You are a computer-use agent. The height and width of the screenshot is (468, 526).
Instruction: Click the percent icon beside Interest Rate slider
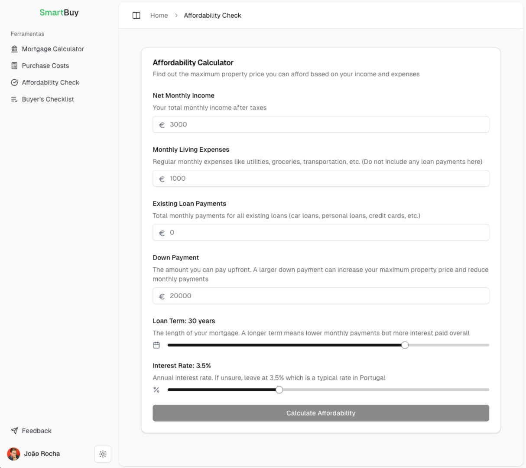[156, 390]
